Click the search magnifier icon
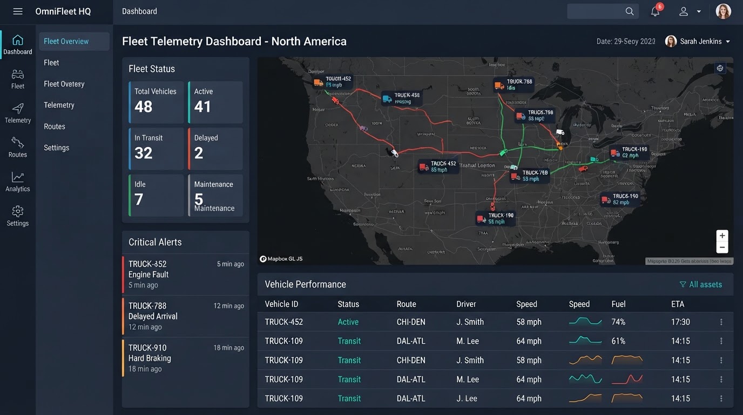The height and width of the screenshot is (415, 743). pyautogui.click(x=630, y=11)
